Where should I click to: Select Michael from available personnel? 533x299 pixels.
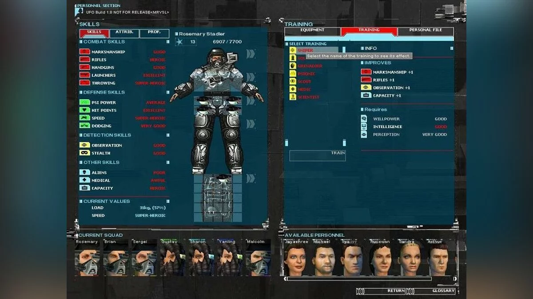pyautogui.click(x=324, y=257)
